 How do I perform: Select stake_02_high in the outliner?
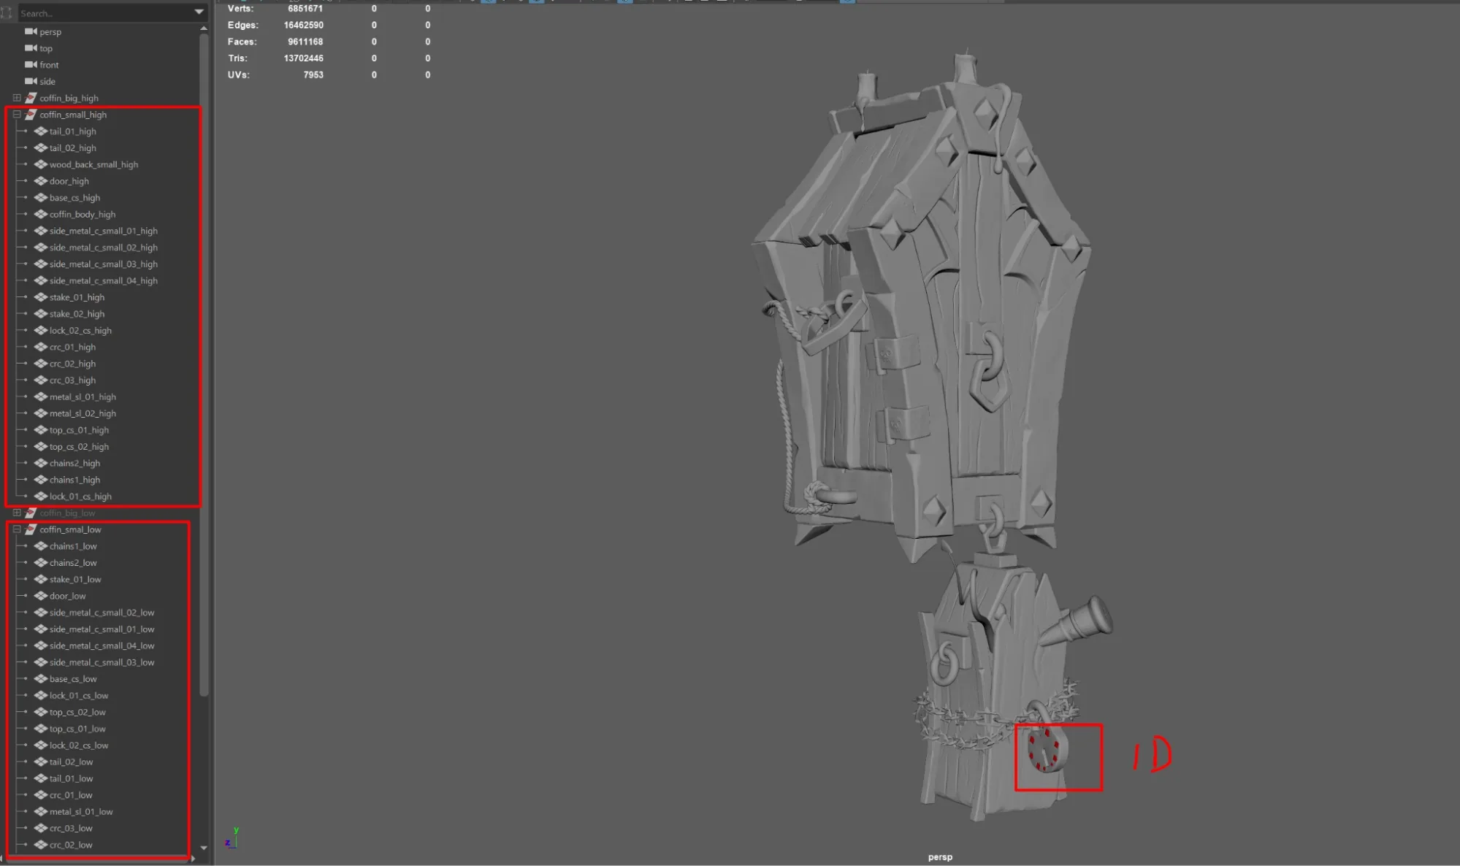[x=77, y=314]
